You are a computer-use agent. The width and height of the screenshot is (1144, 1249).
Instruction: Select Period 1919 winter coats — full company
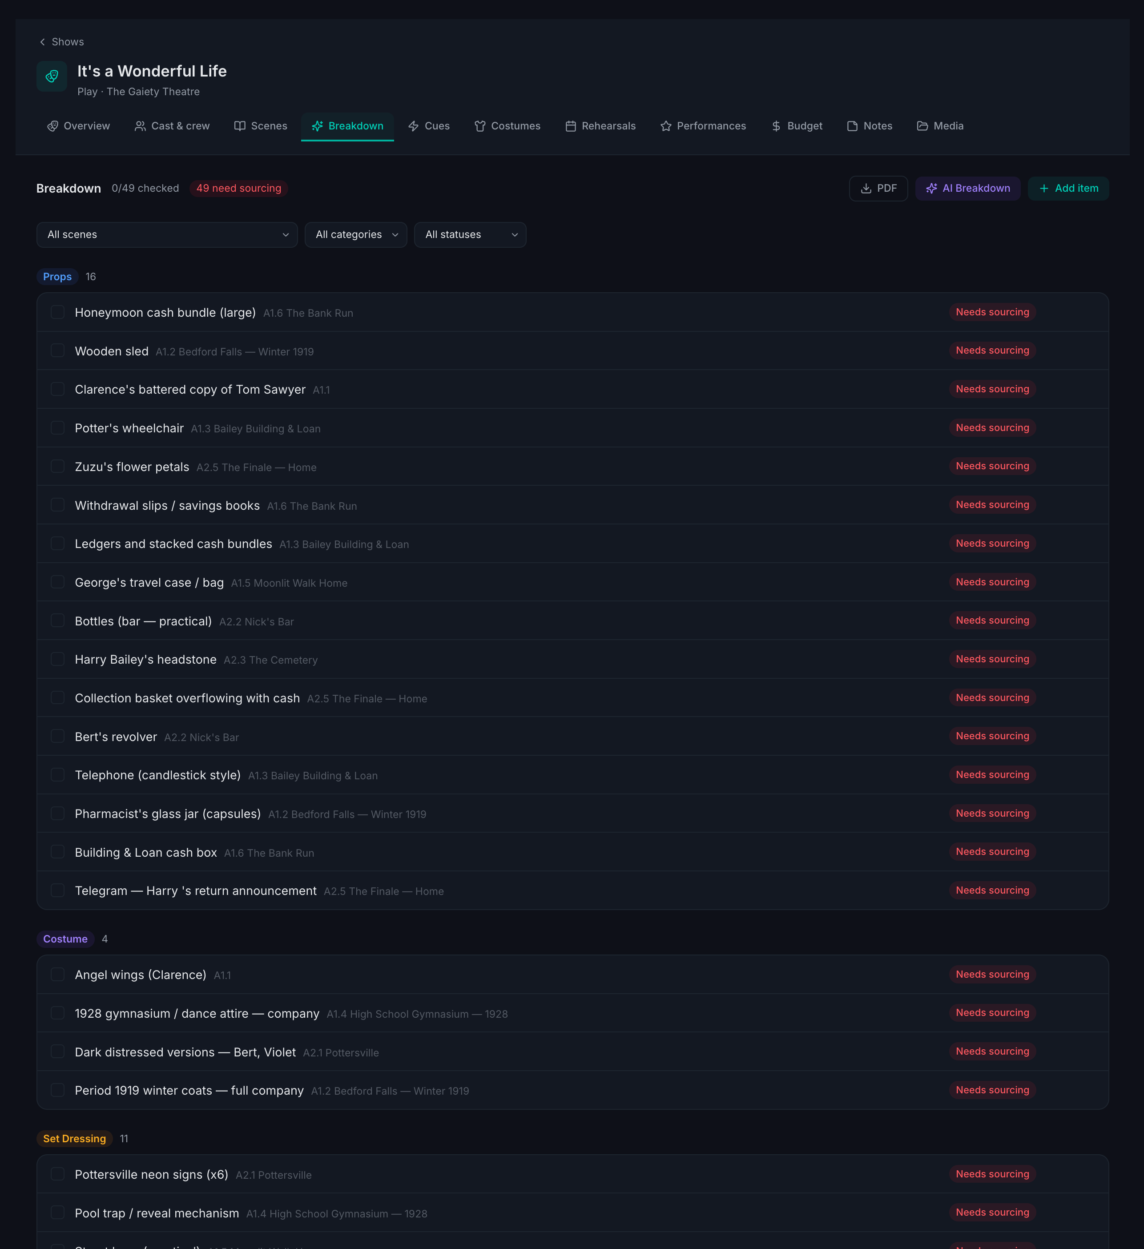tap(189, 1090)
